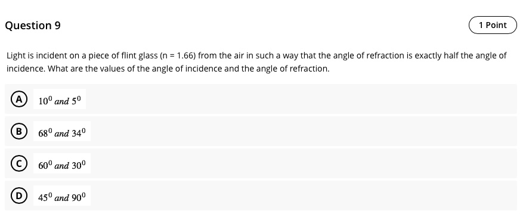Image resolution: width=529 pixels, height=217 pixels.
Task: Select the '68° and 34°' answer label
Action: click(62, 132)
